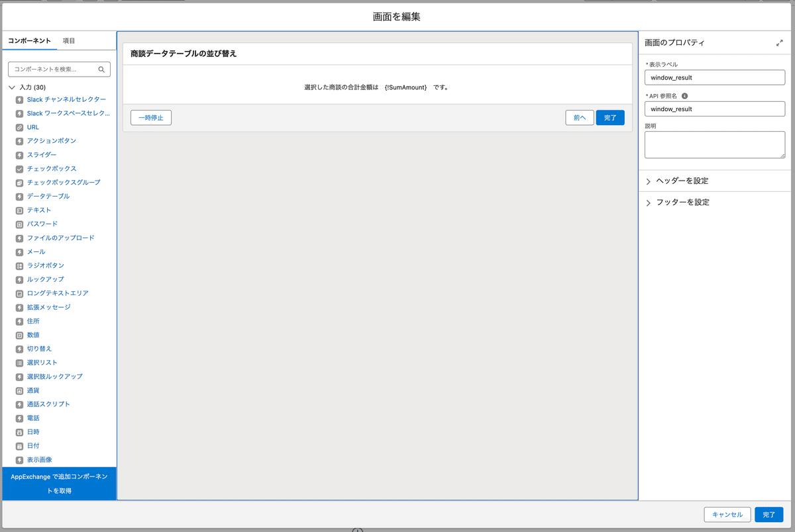
Task: Click the URL component icon
Action: tap(19, 127)
